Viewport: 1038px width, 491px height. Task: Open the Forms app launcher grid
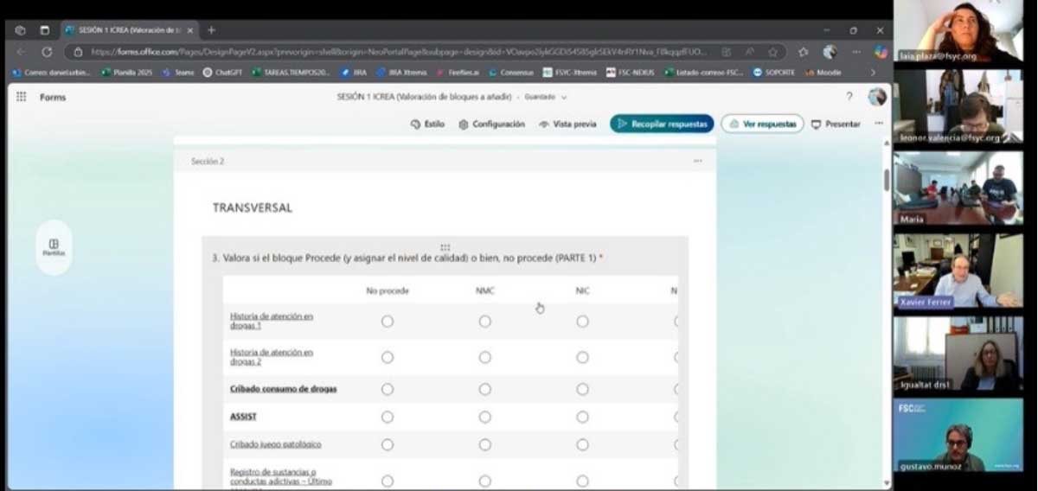pos(21,97)
